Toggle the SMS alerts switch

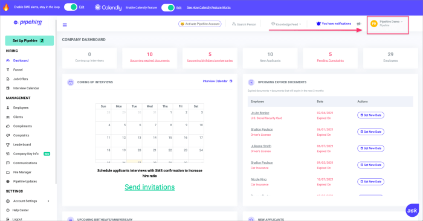[x=71, y=7]
